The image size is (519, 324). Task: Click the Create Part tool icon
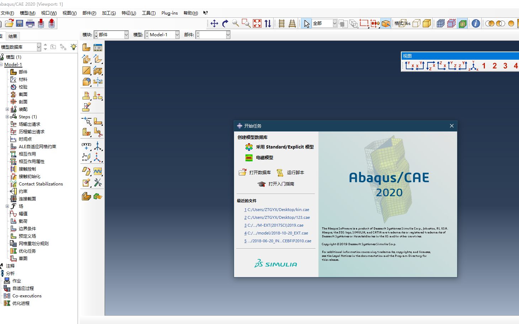click(x=86, y=48)
